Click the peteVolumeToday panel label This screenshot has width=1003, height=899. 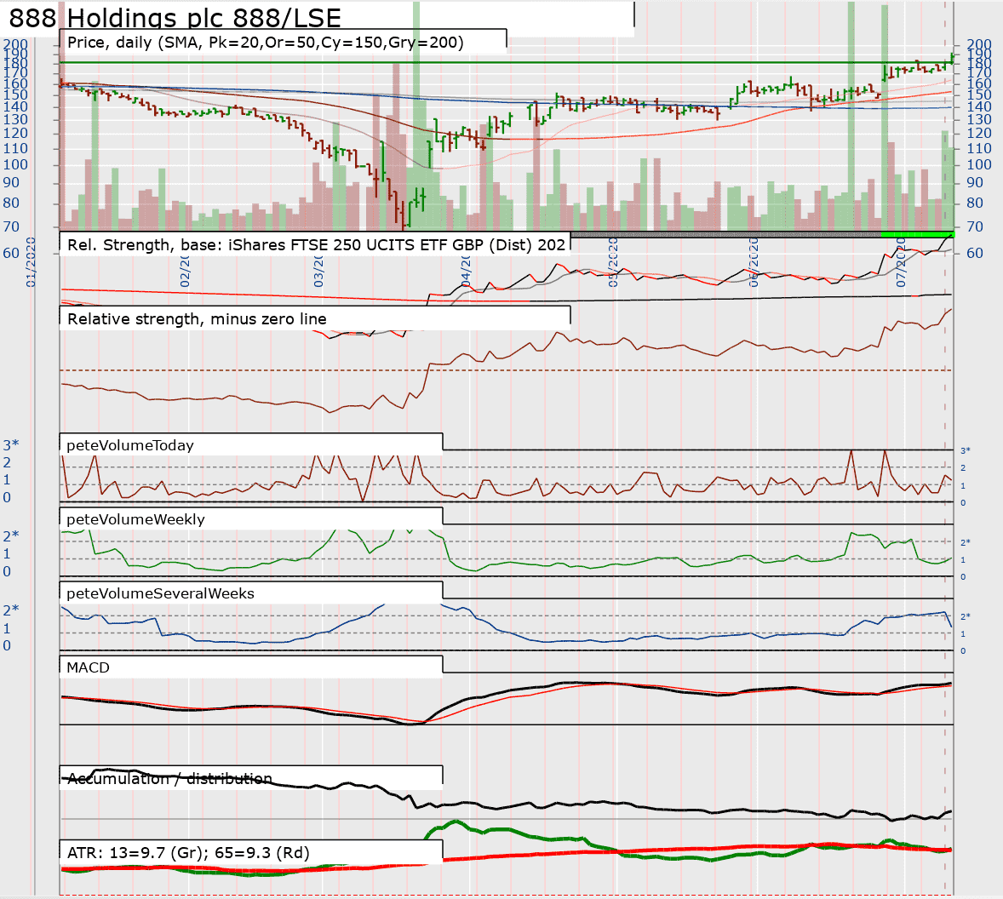coord(130,445)
